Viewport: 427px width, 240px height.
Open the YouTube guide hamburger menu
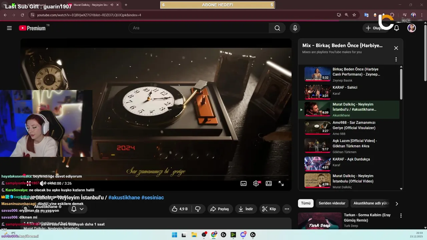pos(9,28)
